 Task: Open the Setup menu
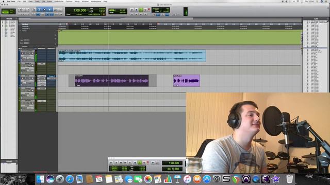(x=77, y=1)
